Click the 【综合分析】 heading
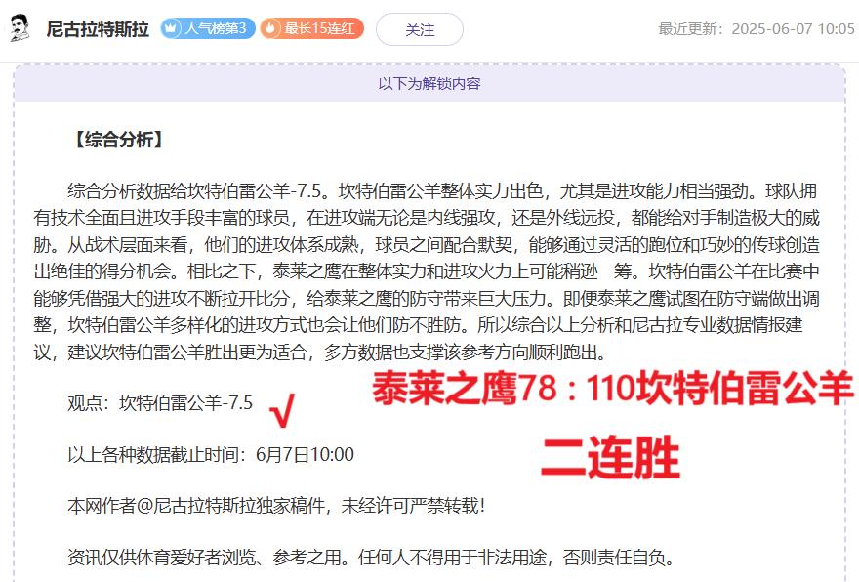This screenshot has width=859, height=582. point(119,140)
